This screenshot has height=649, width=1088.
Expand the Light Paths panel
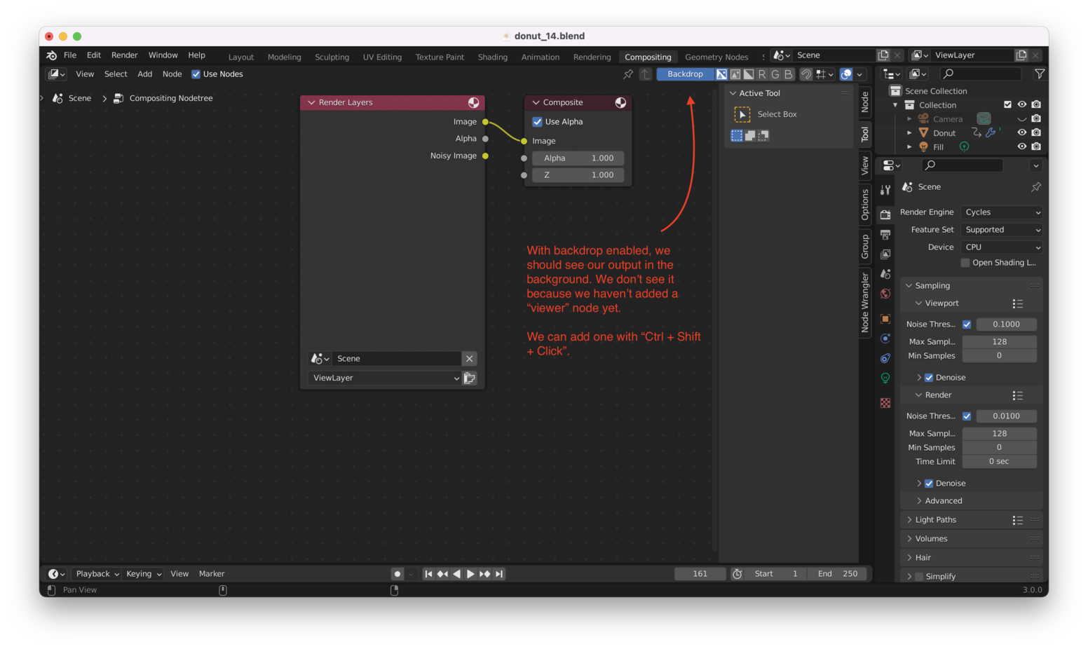click(935, 520)
